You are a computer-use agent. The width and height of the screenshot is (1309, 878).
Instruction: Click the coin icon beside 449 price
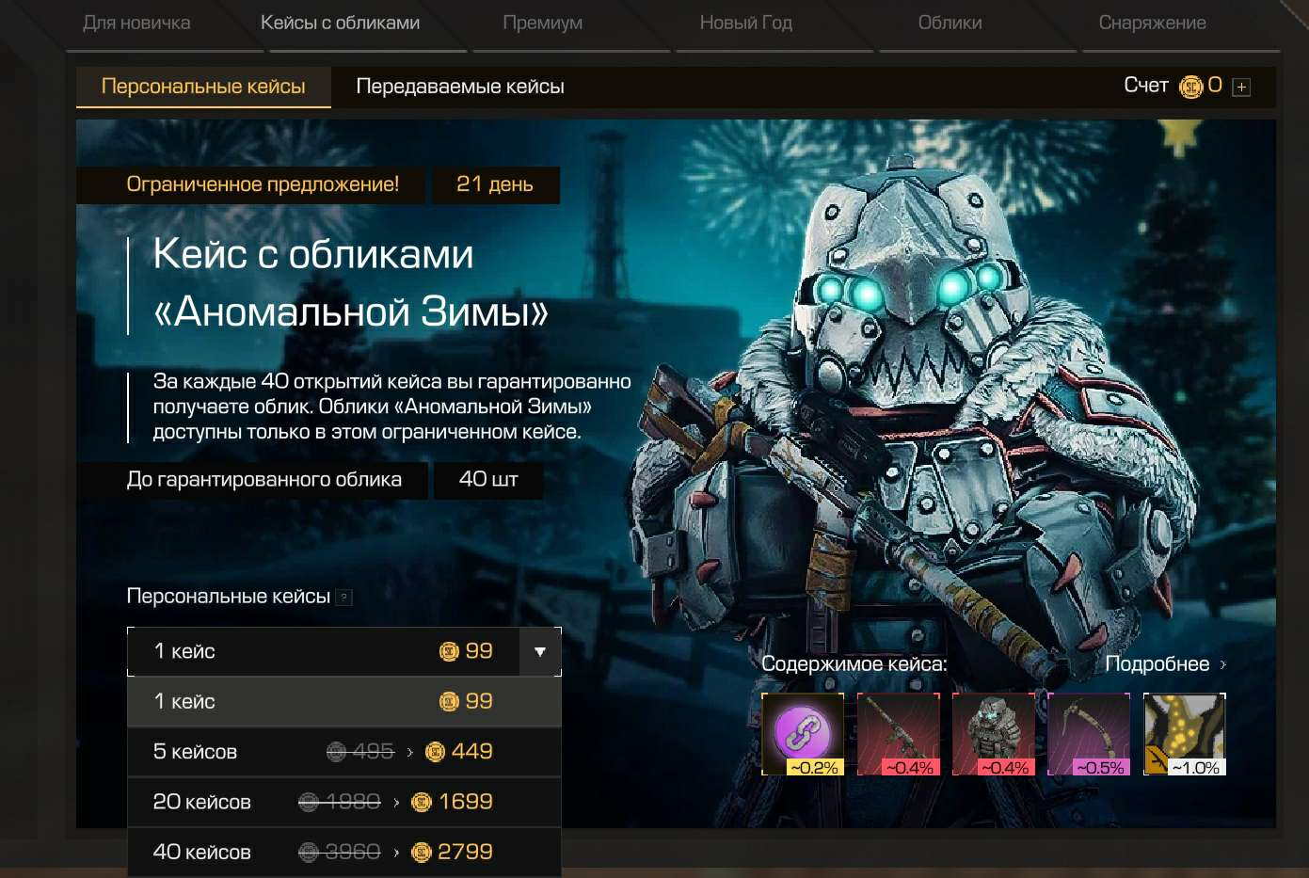tap(435, 753)
